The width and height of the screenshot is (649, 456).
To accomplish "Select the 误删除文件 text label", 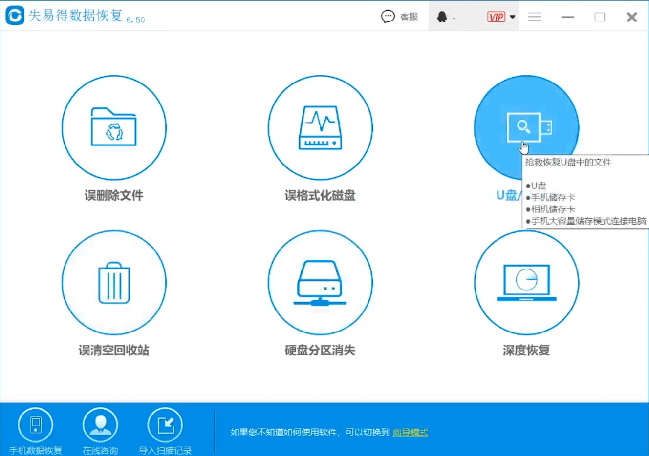I will point(113,195).
